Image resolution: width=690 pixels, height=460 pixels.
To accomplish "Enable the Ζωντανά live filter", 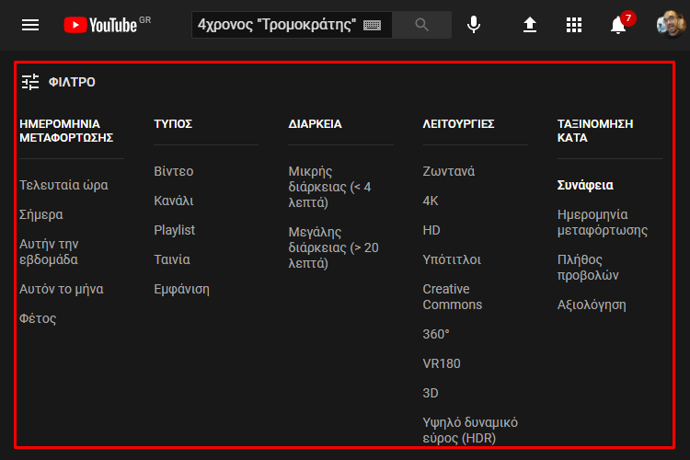I will coord(449,171).
